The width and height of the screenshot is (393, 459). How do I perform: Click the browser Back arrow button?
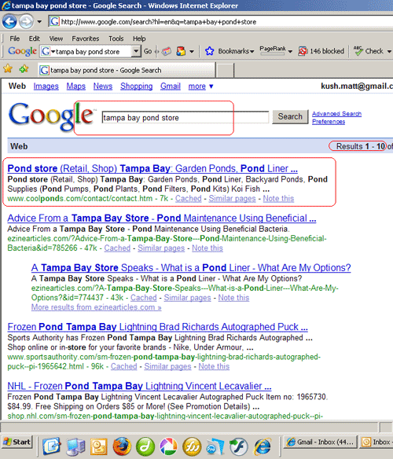coord(9,22)
